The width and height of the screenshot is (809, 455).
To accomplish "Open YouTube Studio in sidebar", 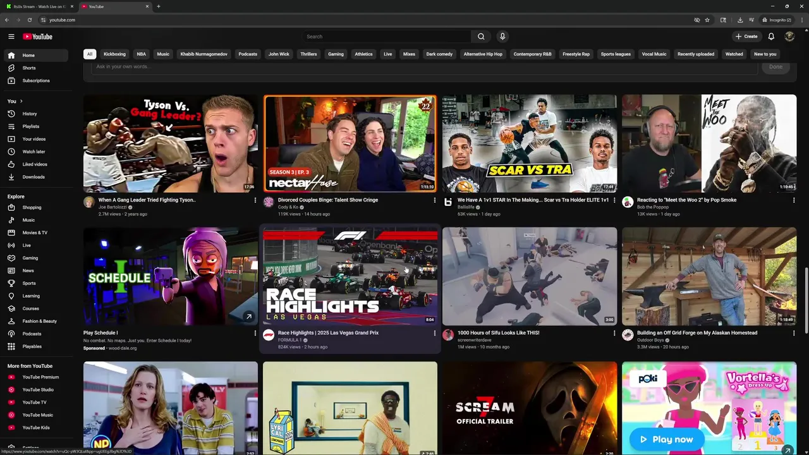I will tap(35, 390).
